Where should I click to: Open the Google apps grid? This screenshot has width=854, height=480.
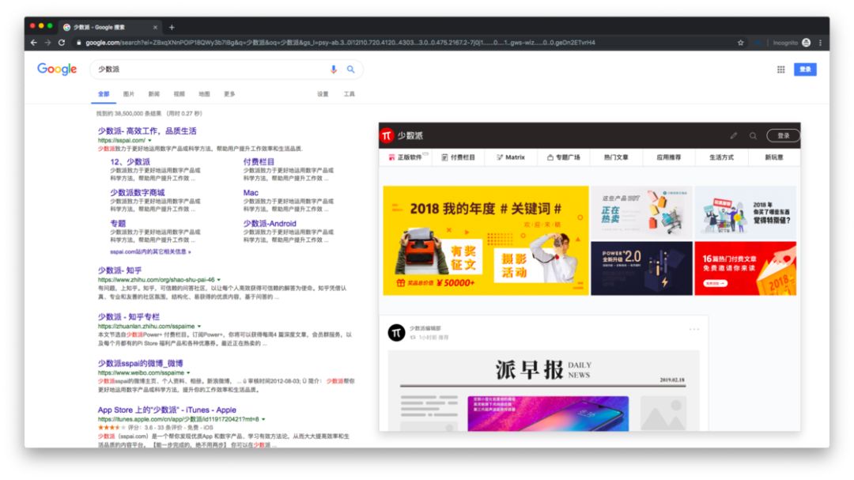click(781, 70)
